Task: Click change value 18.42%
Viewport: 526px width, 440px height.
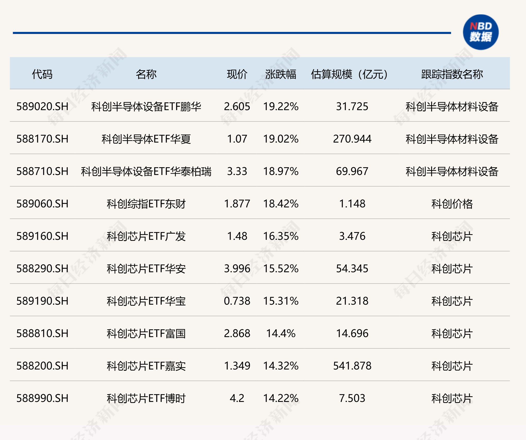Action: (281, 204)
